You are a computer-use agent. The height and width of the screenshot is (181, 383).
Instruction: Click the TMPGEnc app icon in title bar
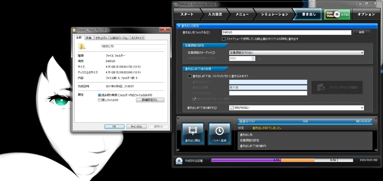click(175, 4)
